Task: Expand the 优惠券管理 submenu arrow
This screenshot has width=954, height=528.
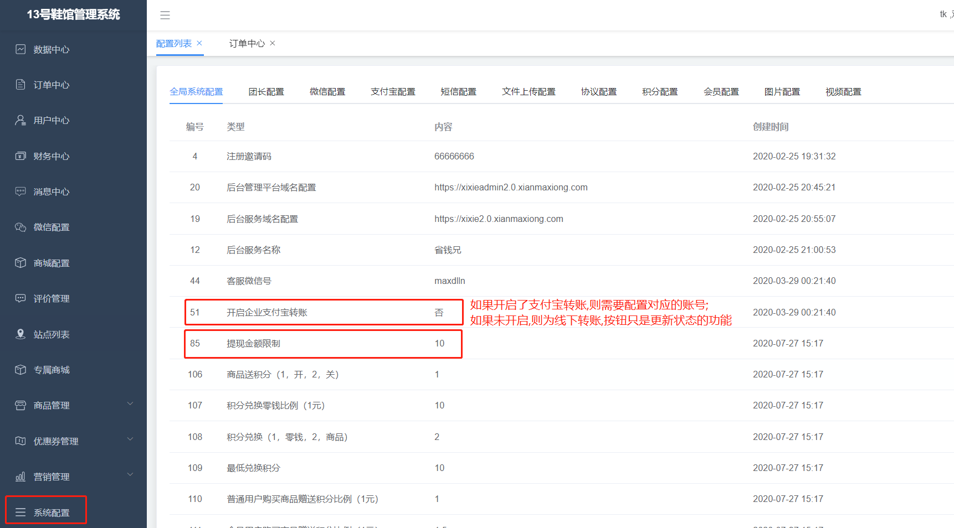Action: (130, 439)
